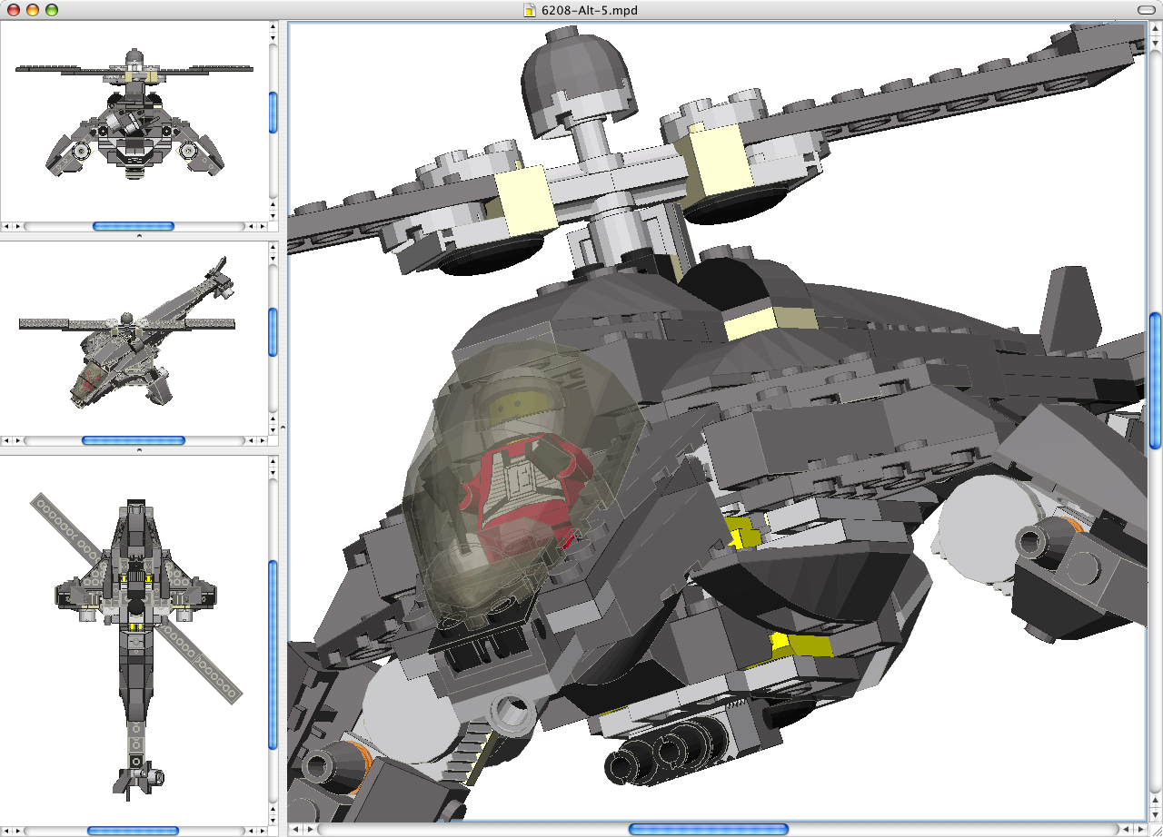
Task: Click the 6208-Alt-5.mpd title bar text
Action: [591, 11]
